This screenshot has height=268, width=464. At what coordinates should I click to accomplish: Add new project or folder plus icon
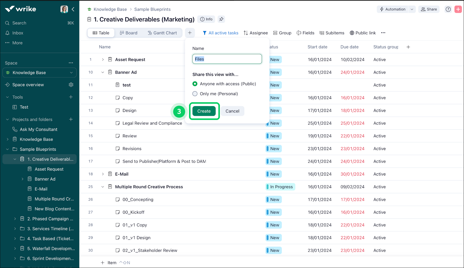click(x=71, y=119)
